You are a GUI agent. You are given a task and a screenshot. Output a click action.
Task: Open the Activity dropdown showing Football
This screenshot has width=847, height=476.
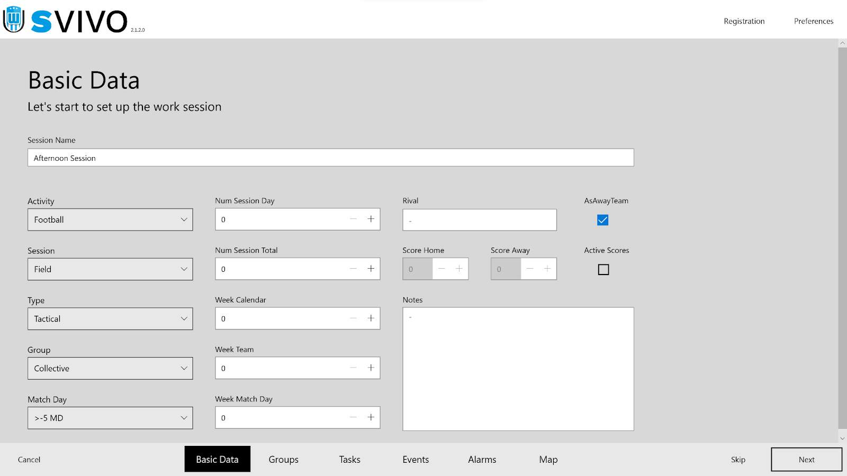click(x=110, y=219)
